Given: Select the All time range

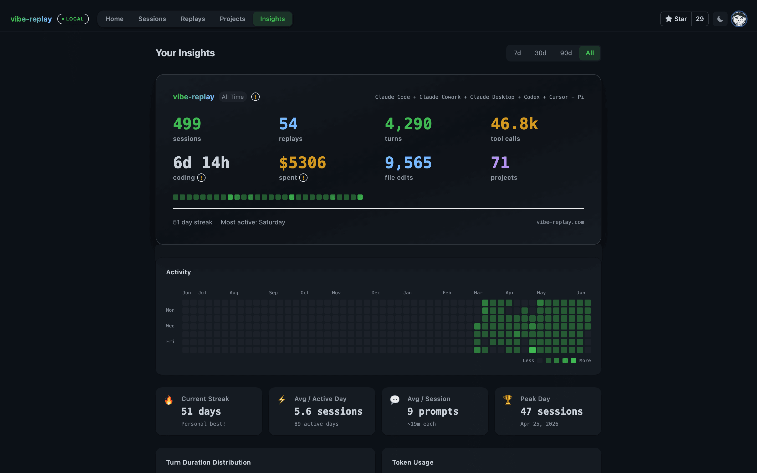Looking at the screenshot, I should (590, 53).
